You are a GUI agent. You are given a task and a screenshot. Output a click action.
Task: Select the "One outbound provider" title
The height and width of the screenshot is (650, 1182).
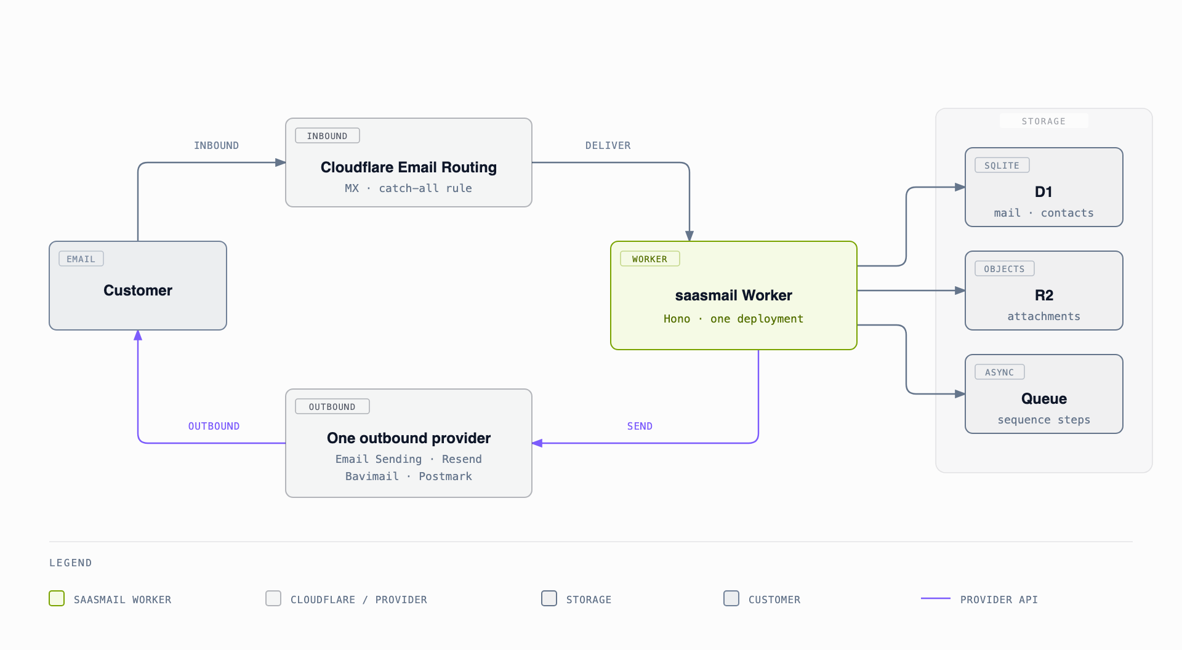point(409,438)
